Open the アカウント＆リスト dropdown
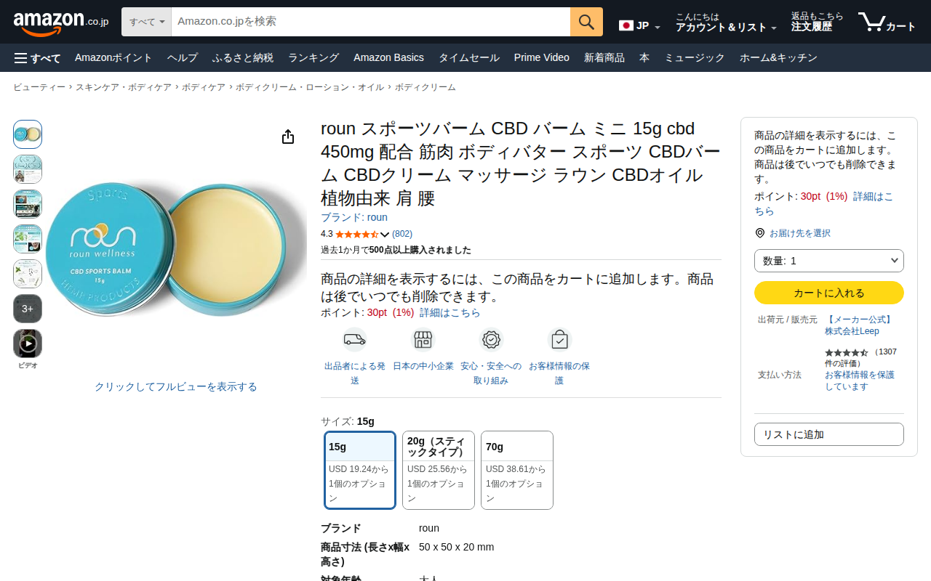This screenshot has width=931, height=581. [x=726, y=23]
